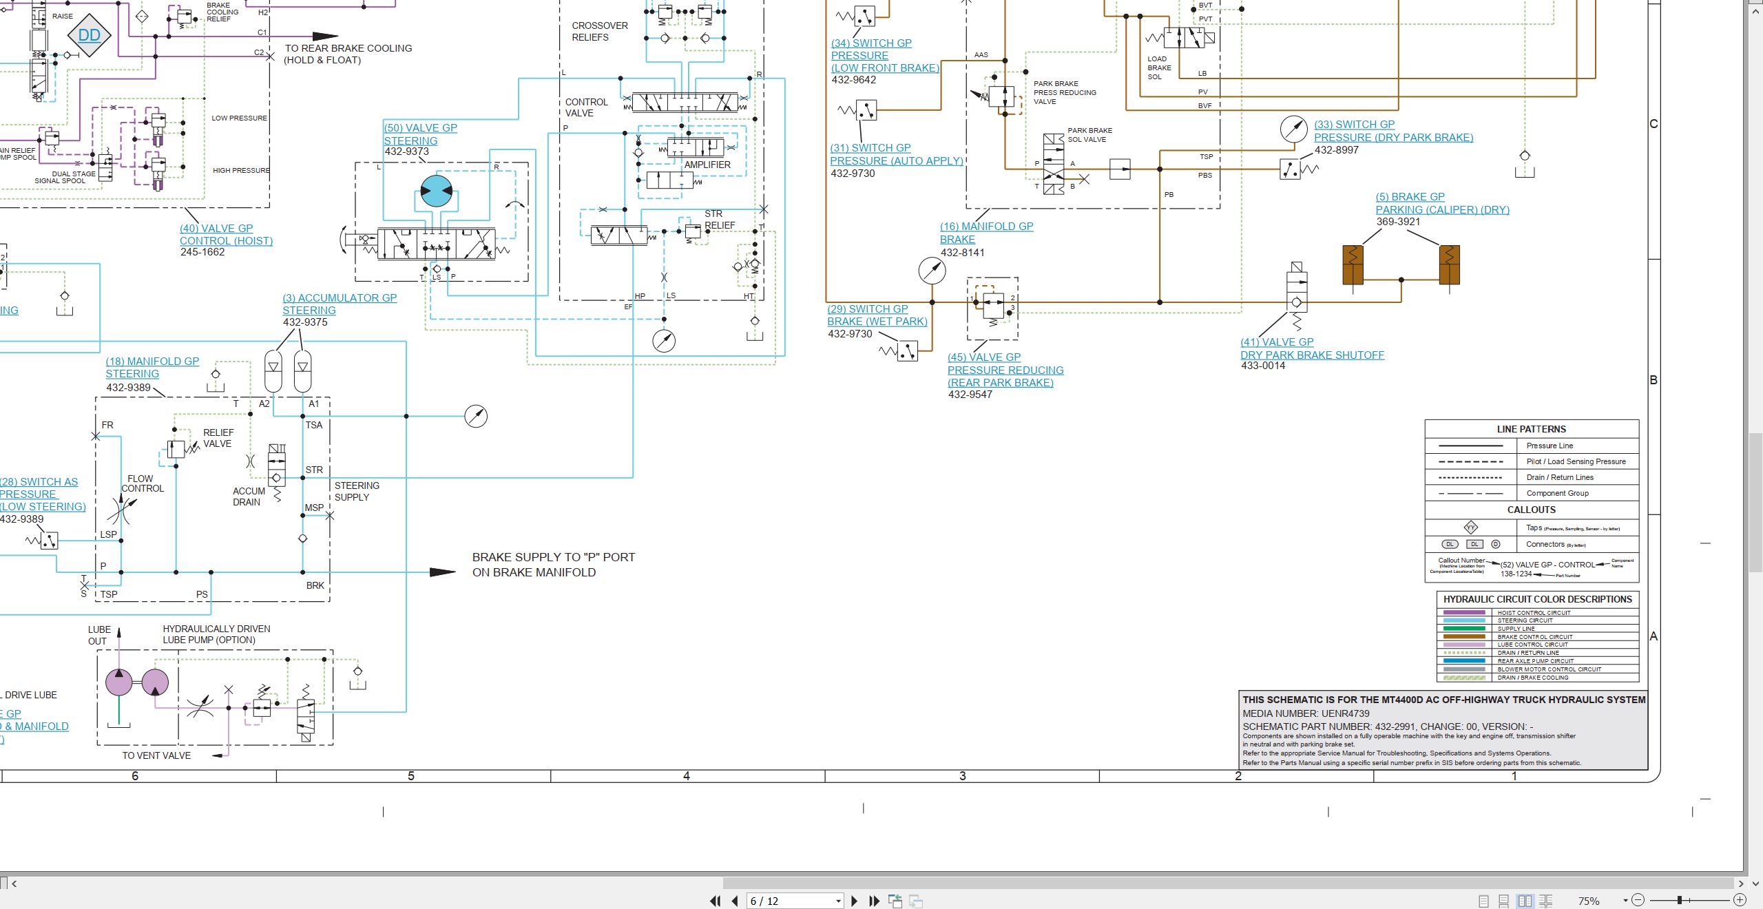Click the 75% zoom value
The image size is (1763, 909).
click(1589, 901)
